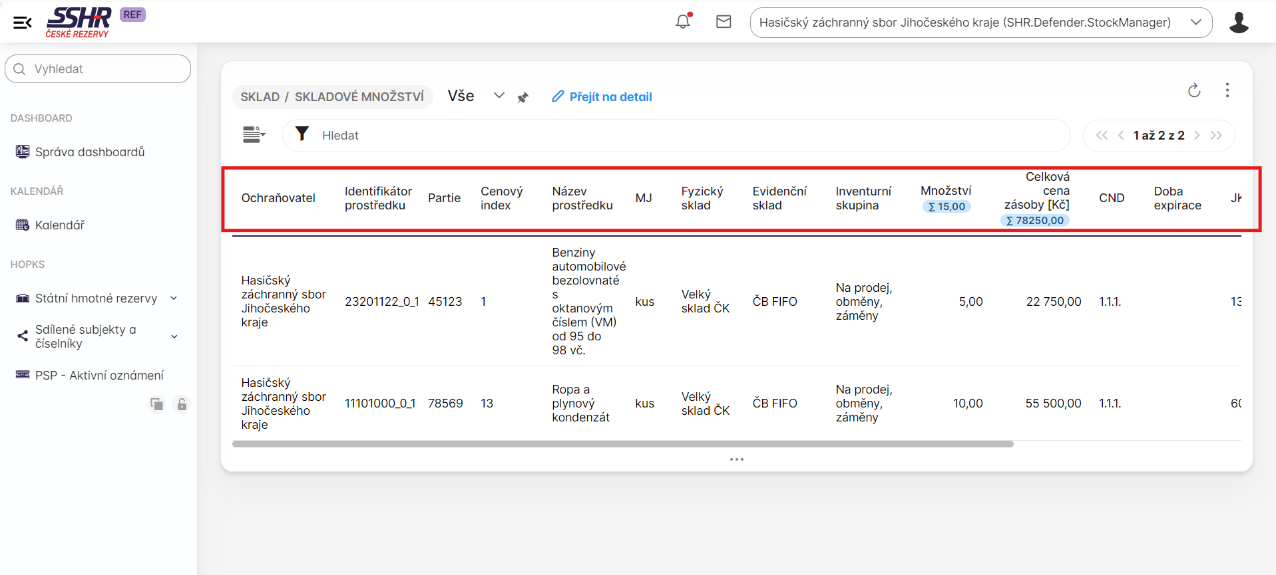Click the filter funnel icon

pos(302,134)
